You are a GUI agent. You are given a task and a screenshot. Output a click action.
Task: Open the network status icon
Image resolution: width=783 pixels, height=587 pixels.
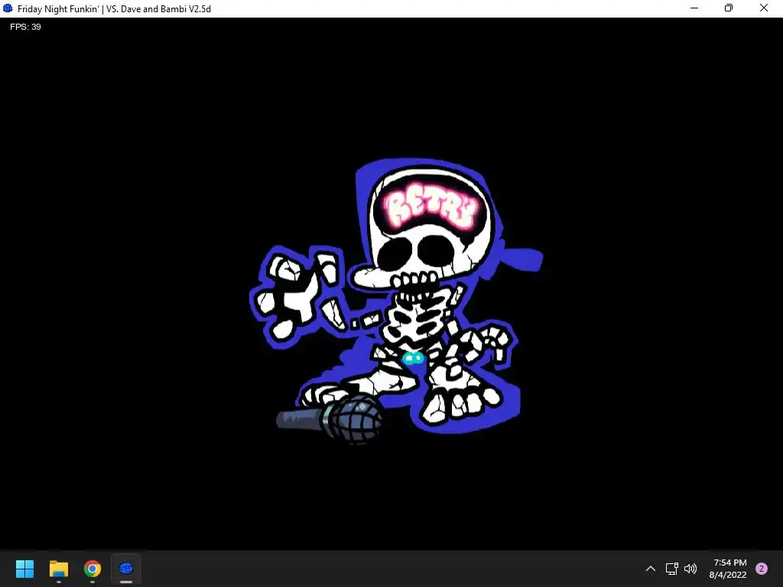671,569
